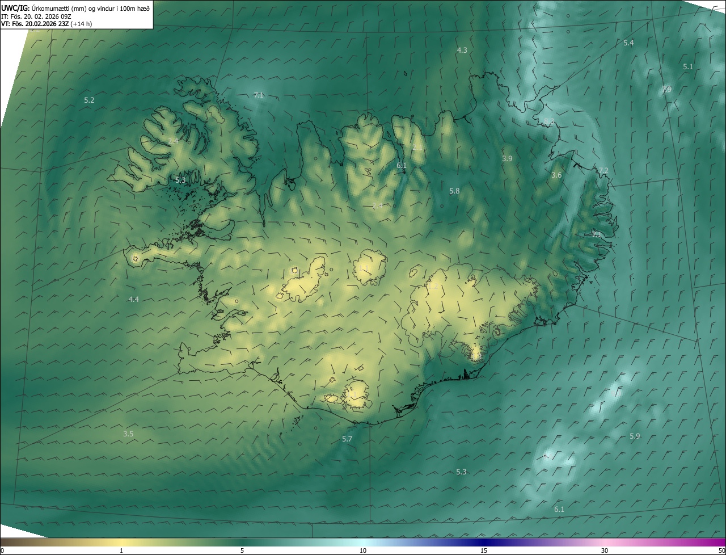This screenshot has width=726, height=555.
Task: Click the 4.3 value on the map
Action: coord(462,50)
